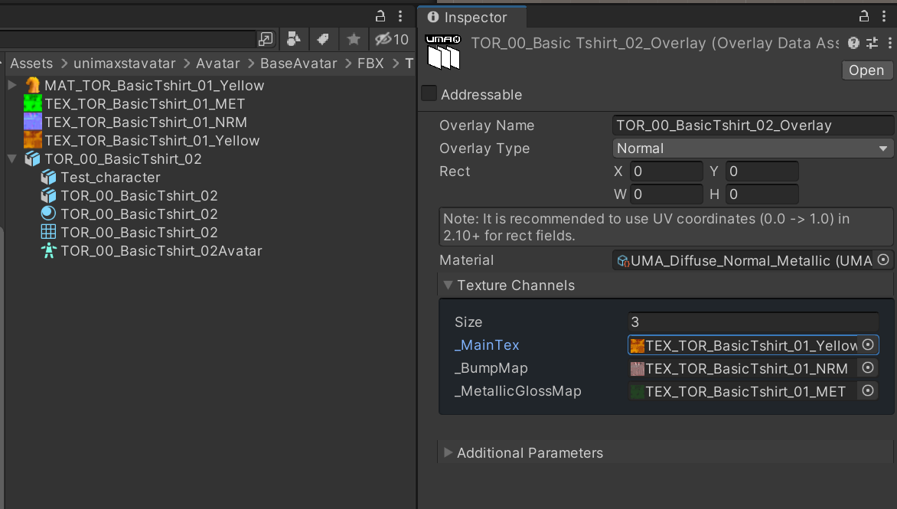Navigate to BaseAvatar in the breadcrumb
This screenshot has width=897, height=509.
tap(298, 64)
